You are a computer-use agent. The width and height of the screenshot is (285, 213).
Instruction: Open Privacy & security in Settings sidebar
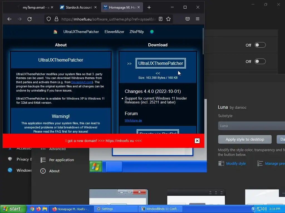(x=24, y=159)
